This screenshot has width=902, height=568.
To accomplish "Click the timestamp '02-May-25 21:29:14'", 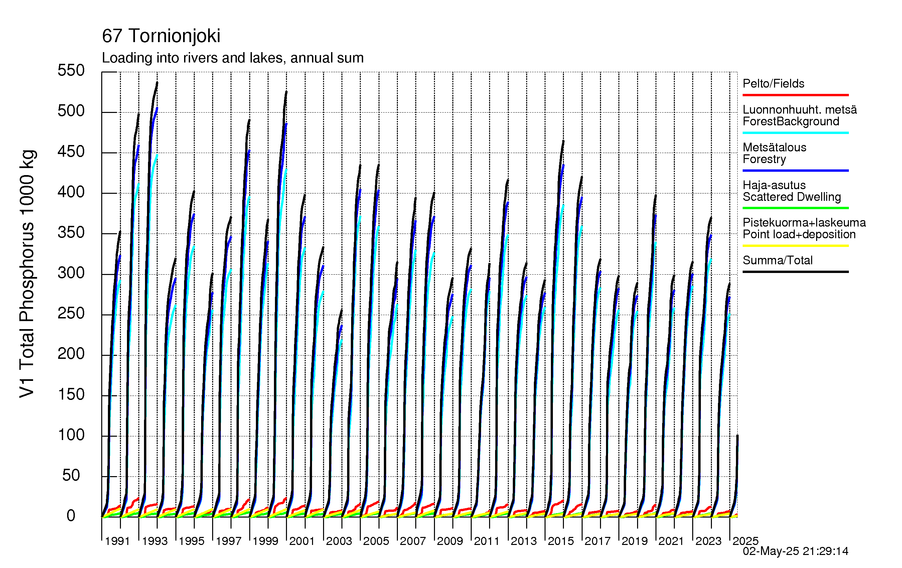I will (796, 551).
